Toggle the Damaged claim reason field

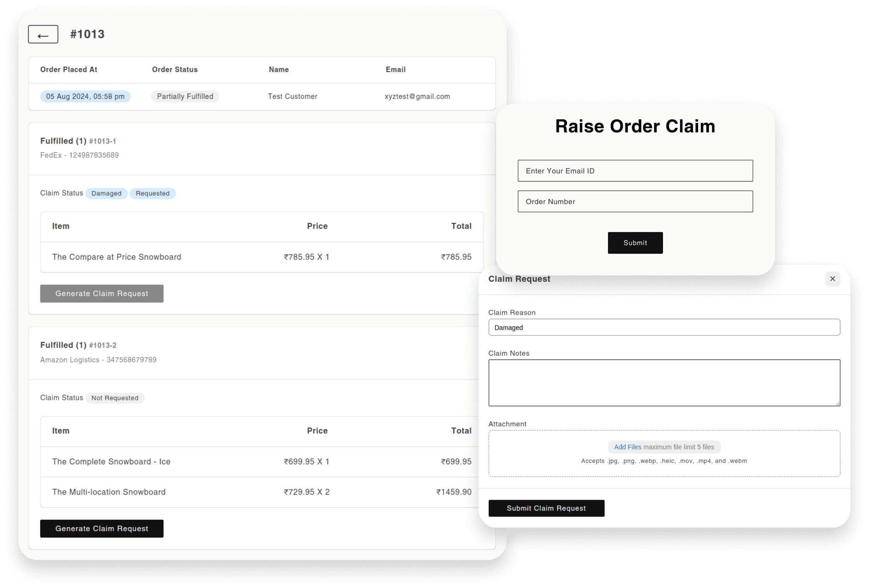[x=665, y=328]
